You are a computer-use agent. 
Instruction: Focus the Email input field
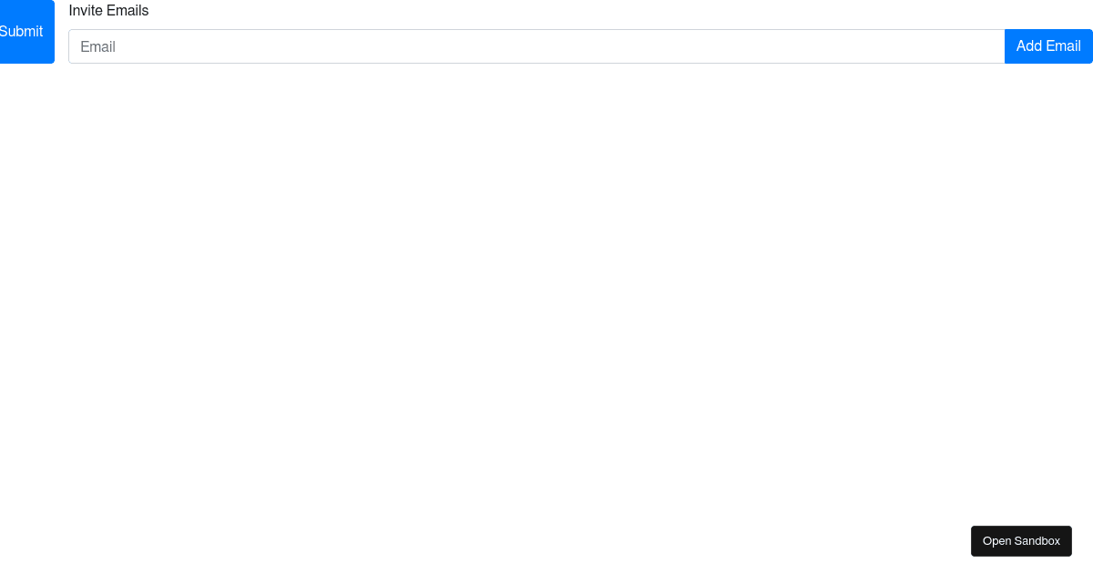click(x=536, y=46)
